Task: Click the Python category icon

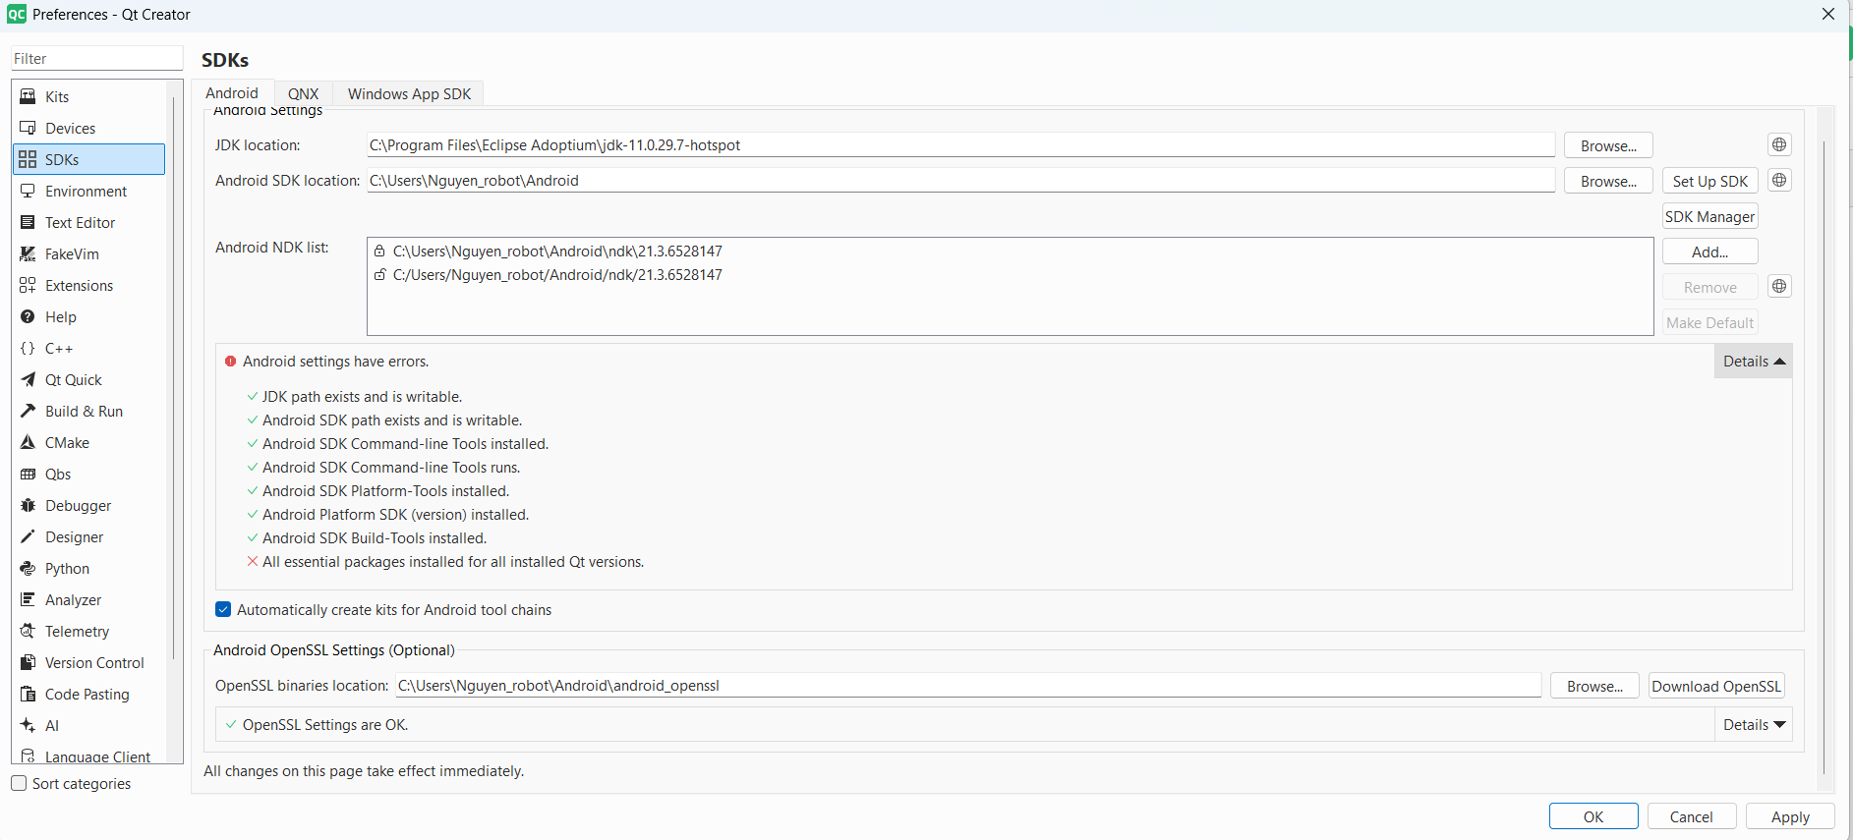Action: coord(28,568)
